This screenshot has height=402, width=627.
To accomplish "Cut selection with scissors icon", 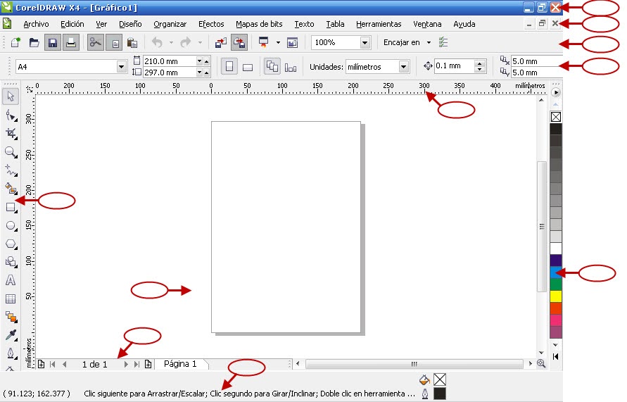I will 95,42.
